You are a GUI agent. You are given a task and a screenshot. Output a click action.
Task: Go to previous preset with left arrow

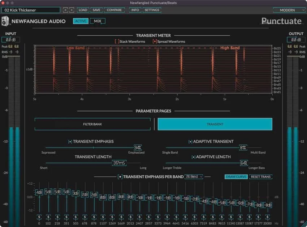pyautogui.click(x=65, y=10)
